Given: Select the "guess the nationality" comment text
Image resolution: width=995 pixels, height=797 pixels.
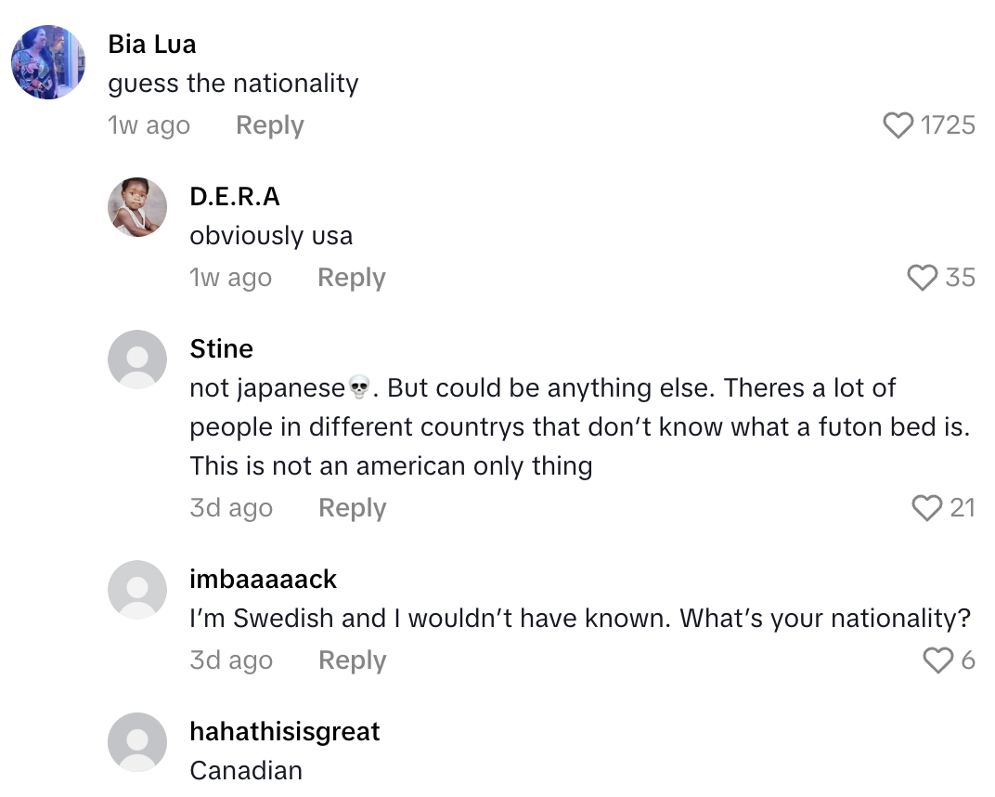Looking at the screenshot, I should pyautogui.click(x=233, y=84).
